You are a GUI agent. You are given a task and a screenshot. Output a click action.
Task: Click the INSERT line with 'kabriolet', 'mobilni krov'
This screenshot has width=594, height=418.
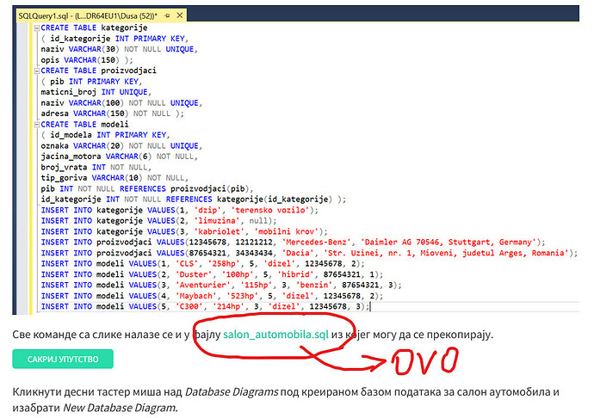[x=184, y=231]
